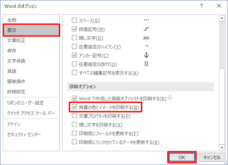Click the optional hyphen symbol icon
228x165 pixels.
click(x=146, y=46)
